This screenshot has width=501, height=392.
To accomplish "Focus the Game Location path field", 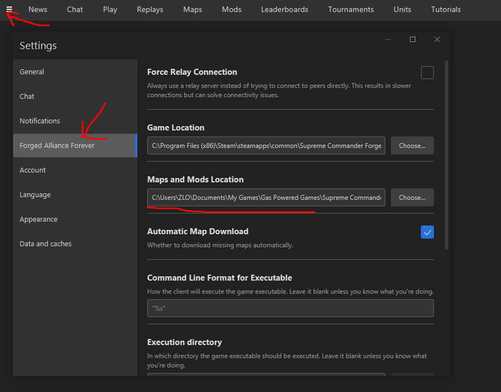I will click(x=266, y=146).
